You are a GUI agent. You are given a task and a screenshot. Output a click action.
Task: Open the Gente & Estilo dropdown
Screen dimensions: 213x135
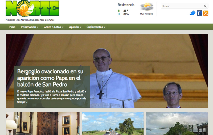[54, 27]
